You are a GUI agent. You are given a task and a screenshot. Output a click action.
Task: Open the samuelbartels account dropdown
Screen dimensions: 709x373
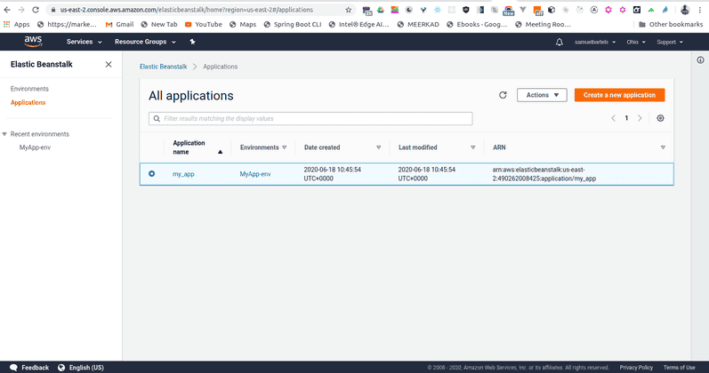[x=595, y=42]
